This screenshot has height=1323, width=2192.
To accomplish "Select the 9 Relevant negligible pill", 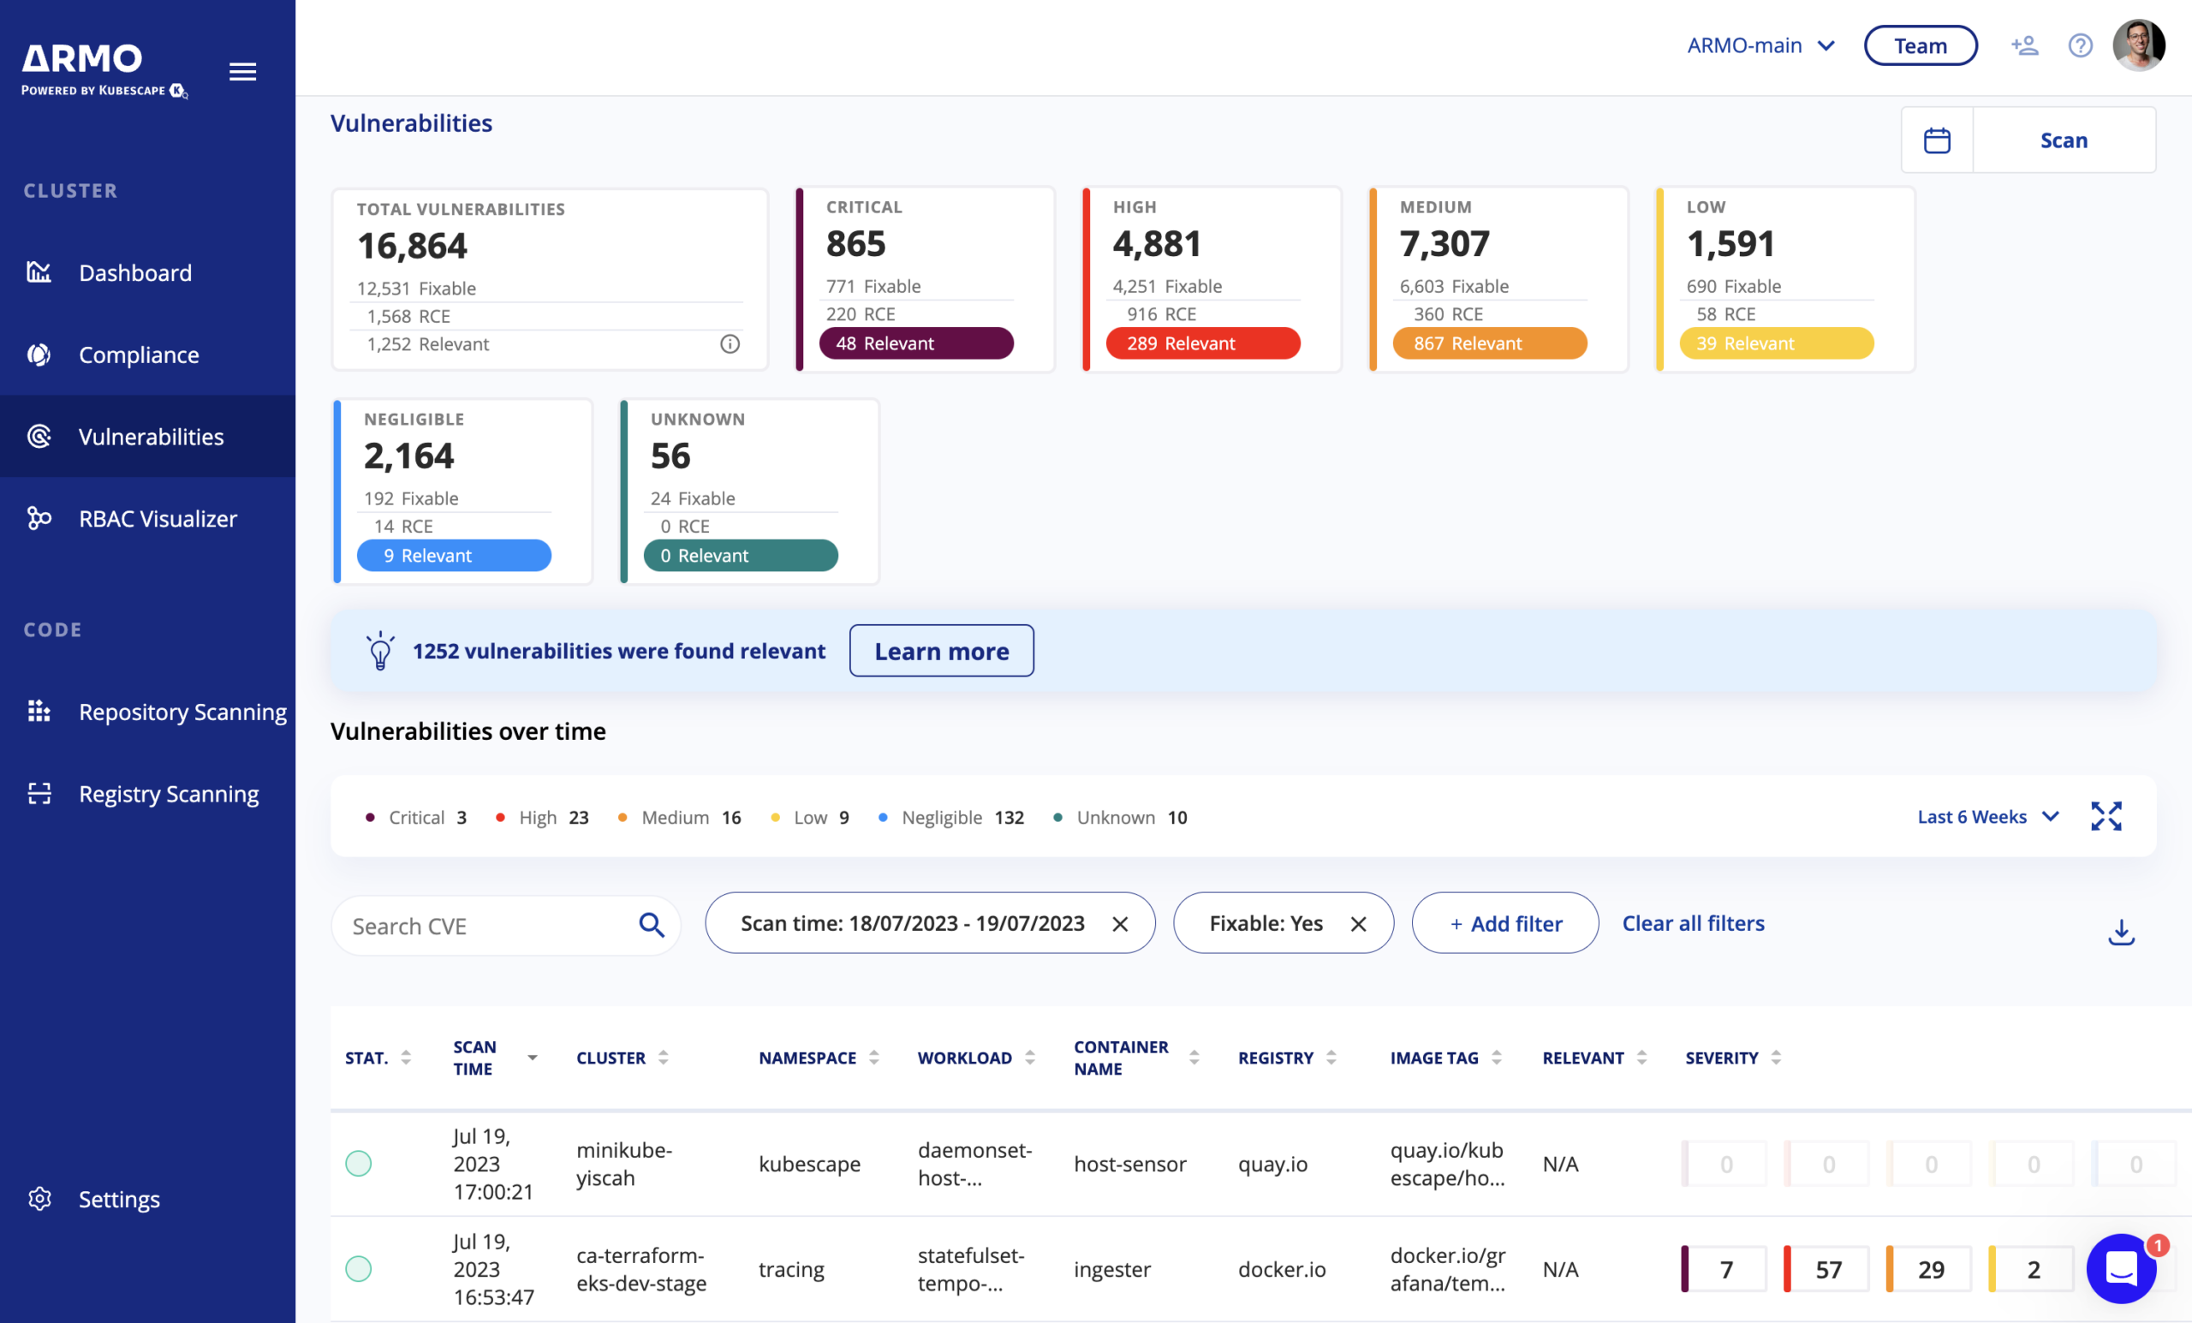I will [454, 555].
